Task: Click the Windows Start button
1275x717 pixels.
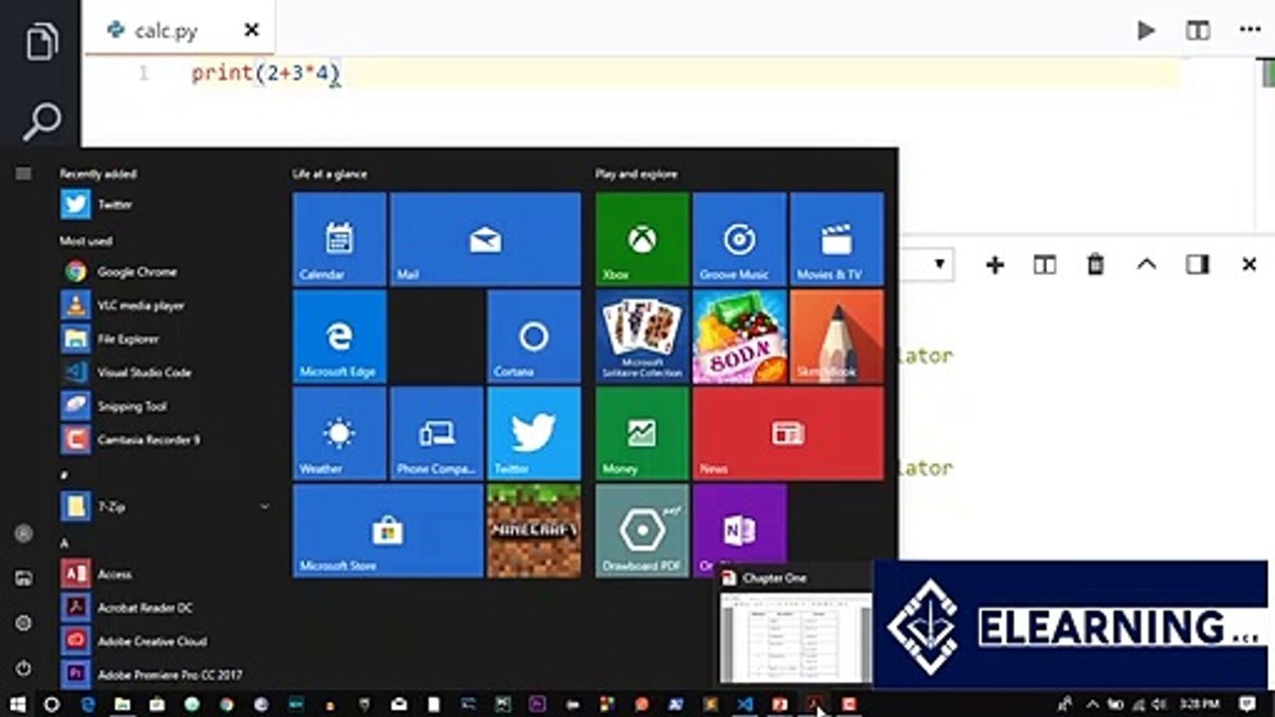Action: tap(18, 704)
